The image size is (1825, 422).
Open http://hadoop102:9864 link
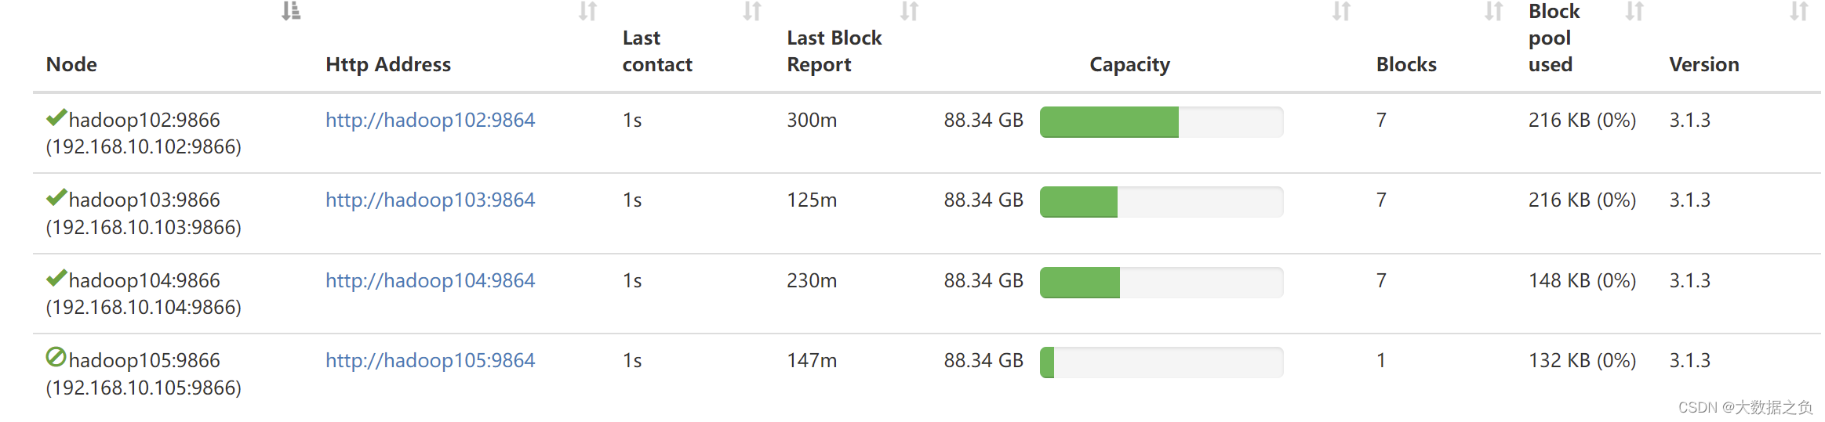(x=430, y=120)
